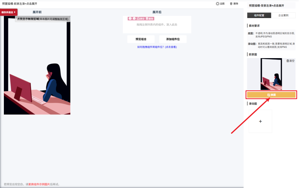
Task: Click the title 预置插槽-背景左滑+点击展开
Action: click(x=266, y=6)
